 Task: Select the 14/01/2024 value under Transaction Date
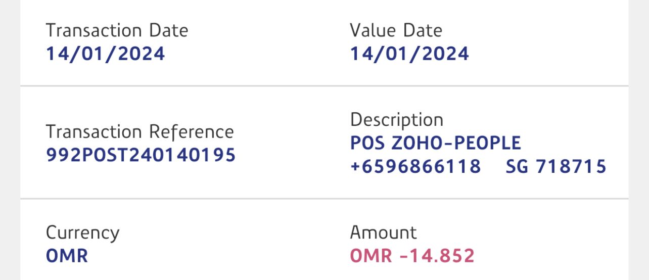(x=105, y=54)
